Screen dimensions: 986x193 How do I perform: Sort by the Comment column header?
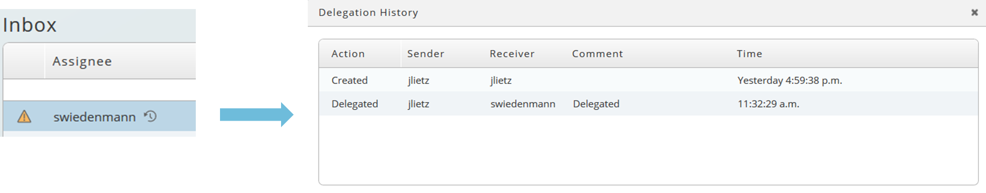tap(597, 54)
